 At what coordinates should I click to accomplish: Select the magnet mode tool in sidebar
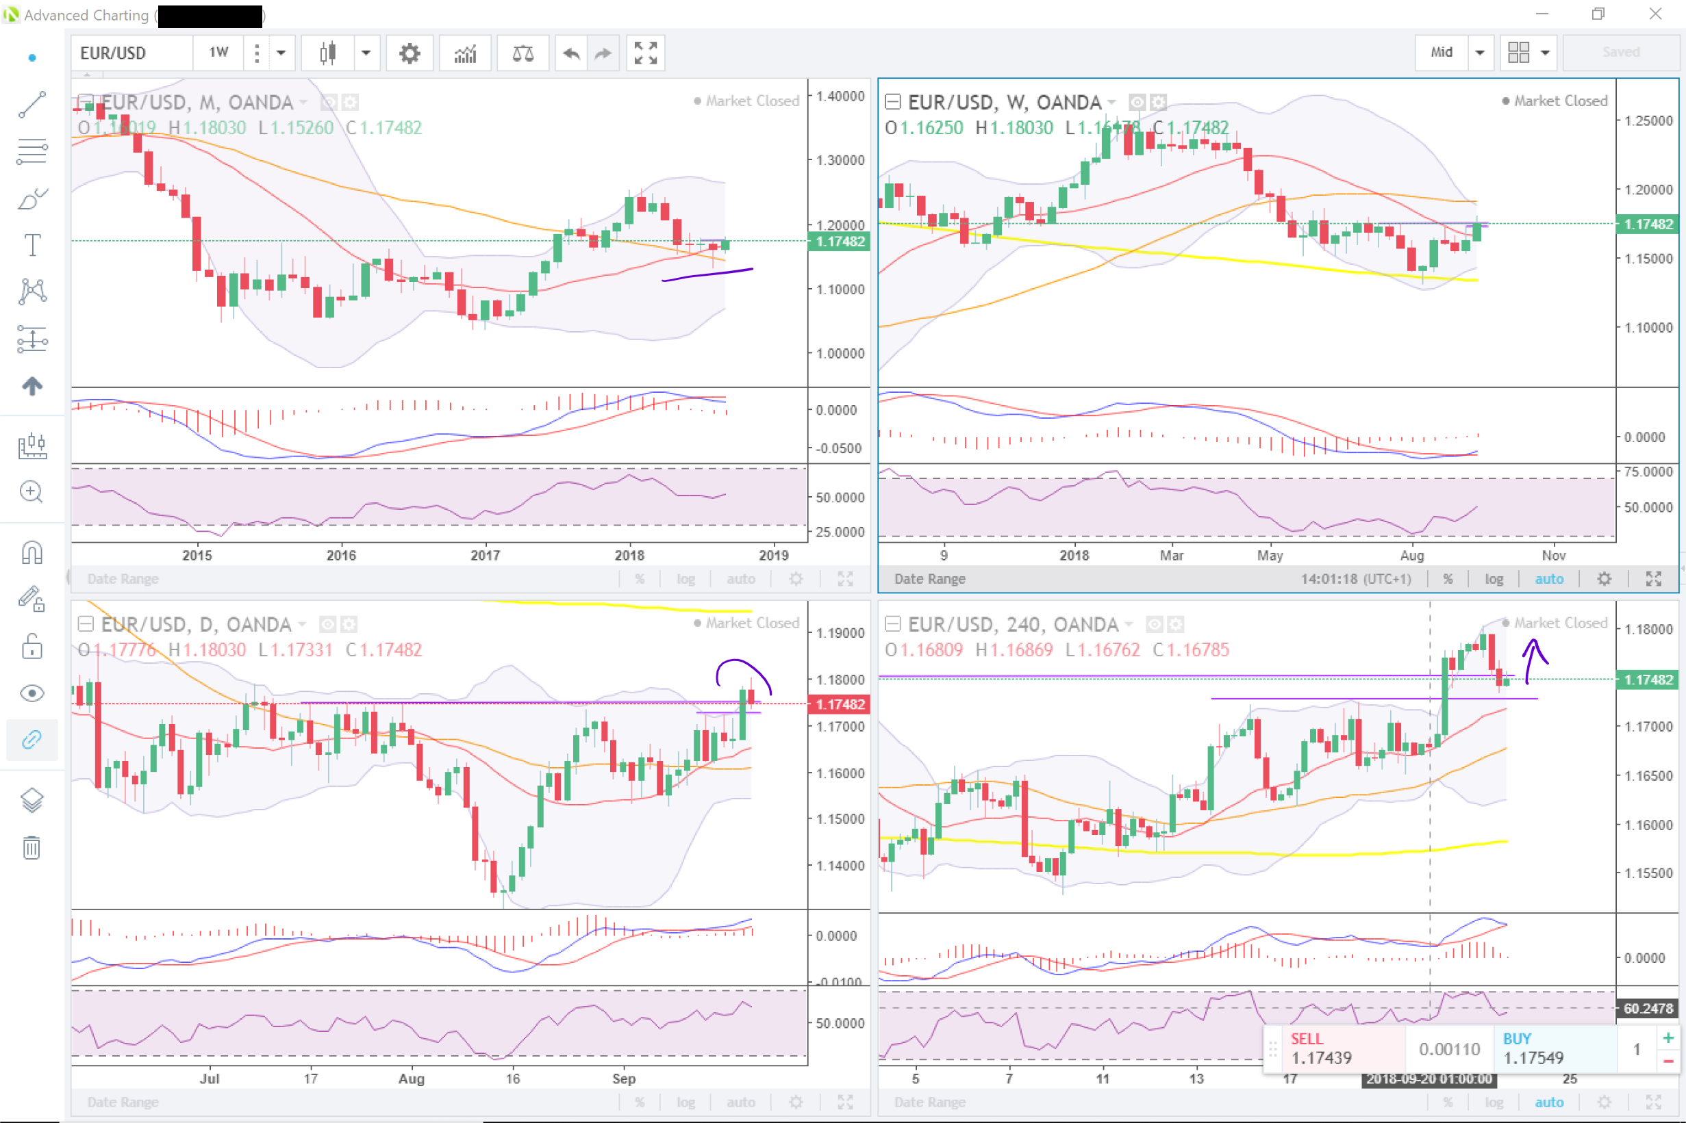[32, 552]
